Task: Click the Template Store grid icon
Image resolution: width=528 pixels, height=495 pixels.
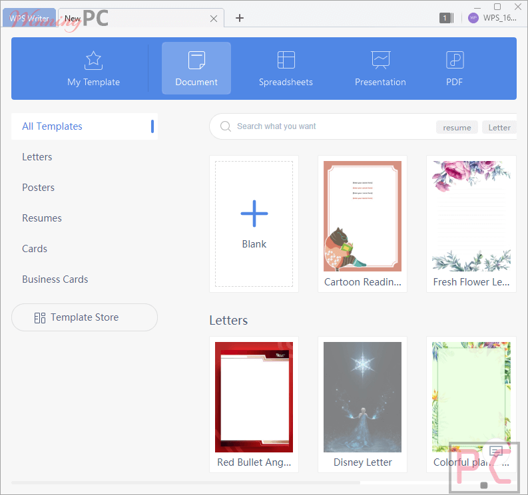Action: [40, 317]
